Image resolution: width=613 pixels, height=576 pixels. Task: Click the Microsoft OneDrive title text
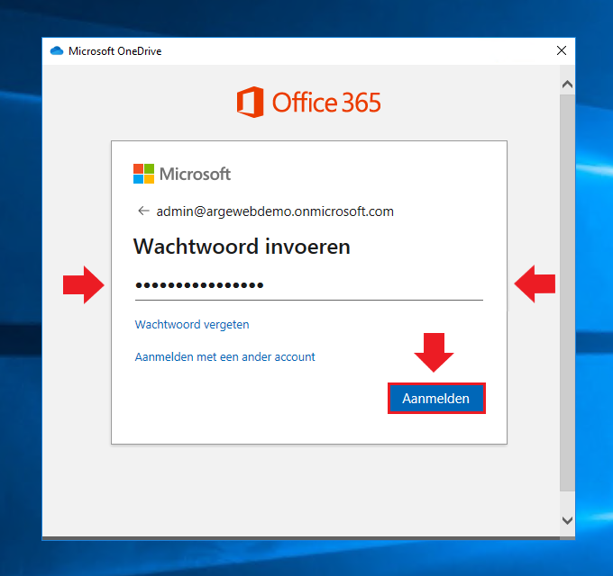(x=115, y=51)
